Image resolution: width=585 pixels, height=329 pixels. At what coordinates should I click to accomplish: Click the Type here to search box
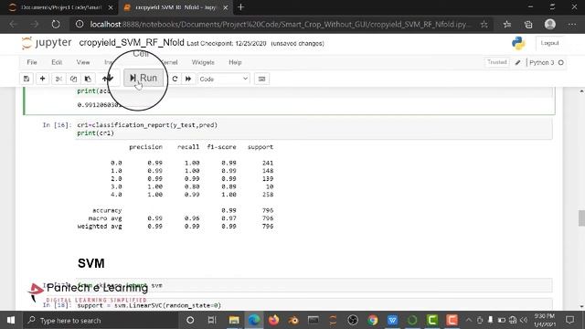[x=101, y=320]
